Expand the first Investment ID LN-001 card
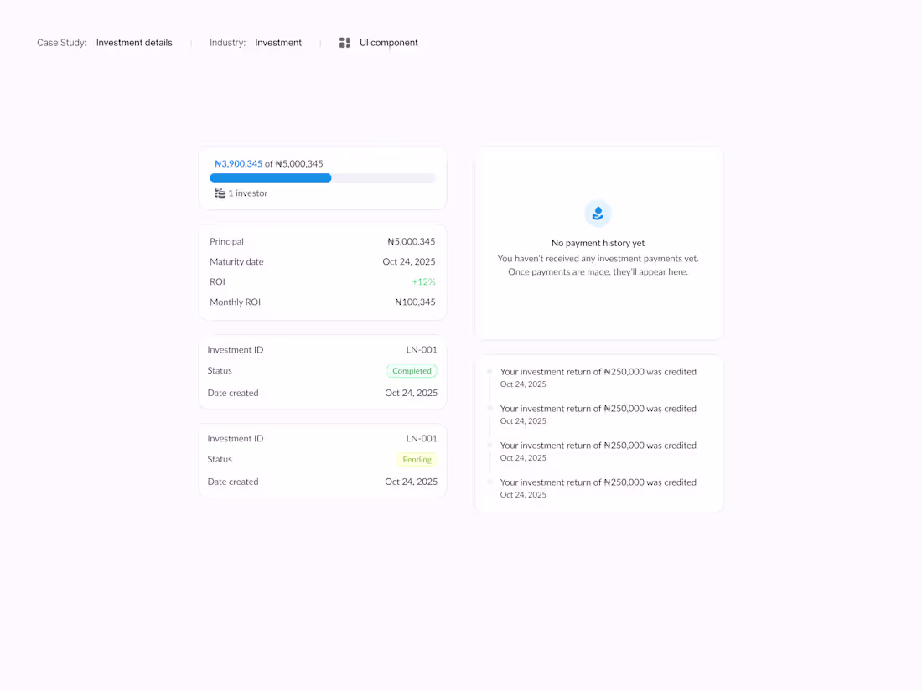The width and height of the screenshot is (922, 691). 322,371
